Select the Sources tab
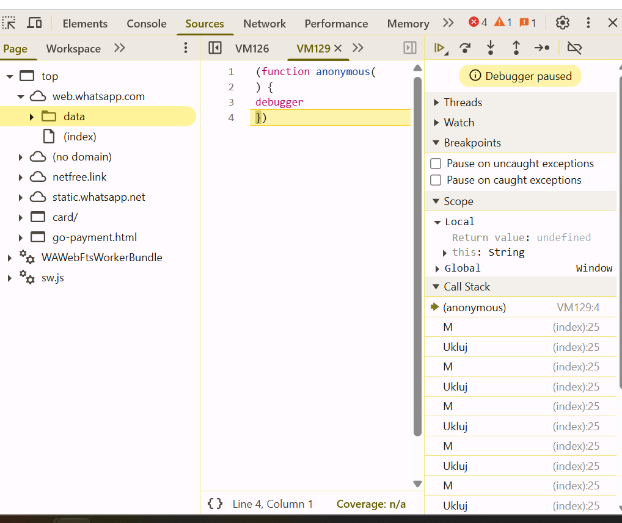Screen dimensions: 622x523 205,23
